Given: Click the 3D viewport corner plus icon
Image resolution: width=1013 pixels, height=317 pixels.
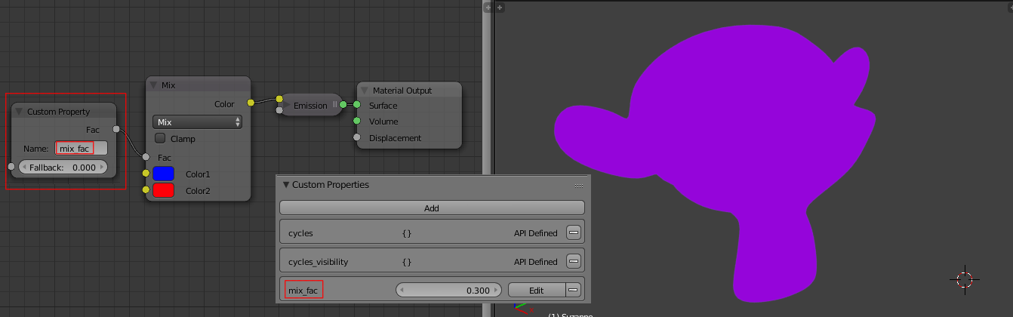Looking at the screenshot, I should (x=500, y=7).
